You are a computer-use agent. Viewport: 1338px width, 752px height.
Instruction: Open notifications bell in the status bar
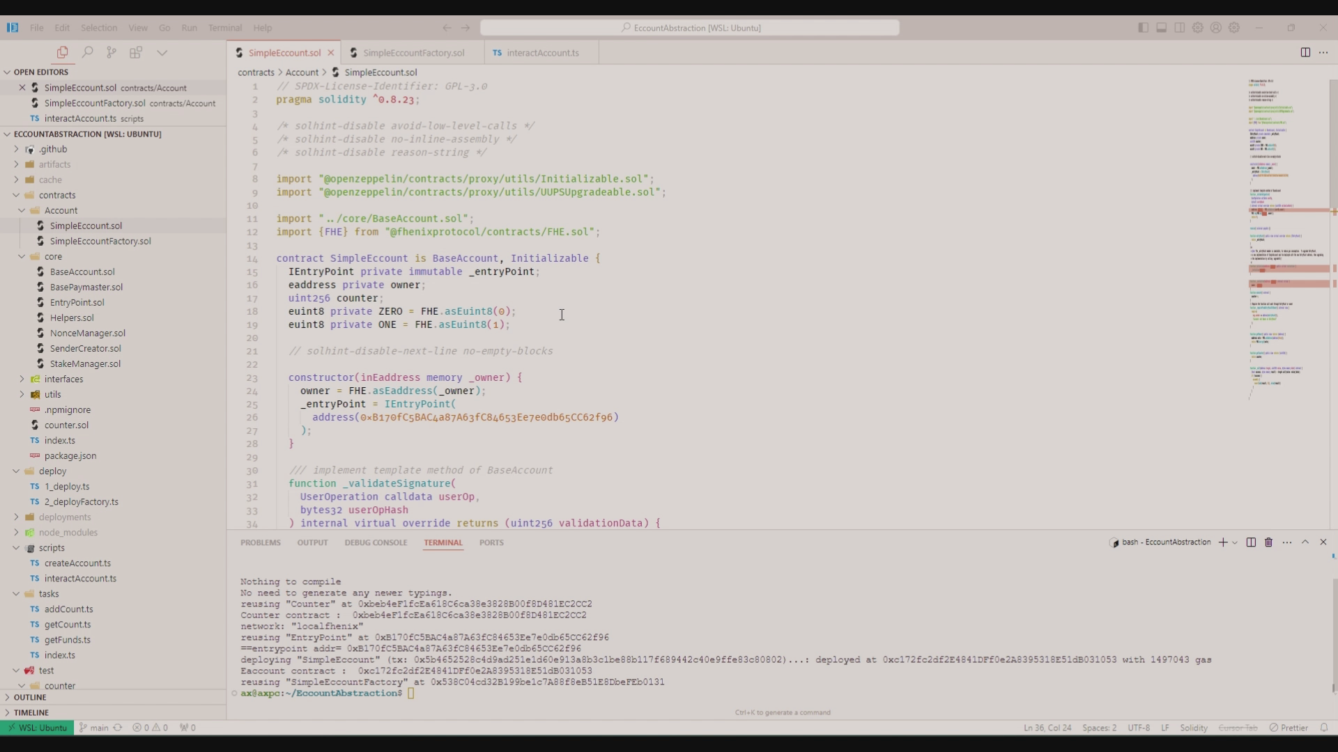1324,728
